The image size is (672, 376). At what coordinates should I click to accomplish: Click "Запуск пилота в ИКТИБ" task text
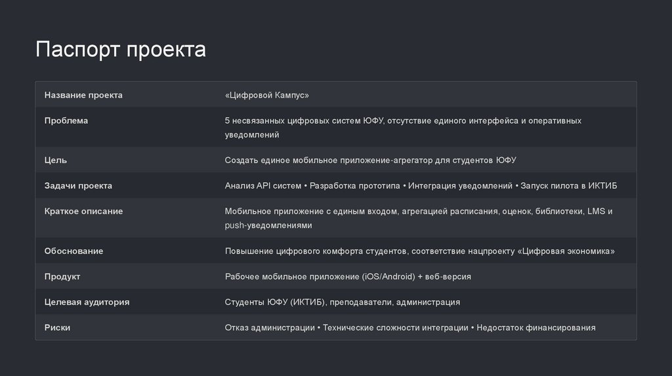click(x=569, y=186)
